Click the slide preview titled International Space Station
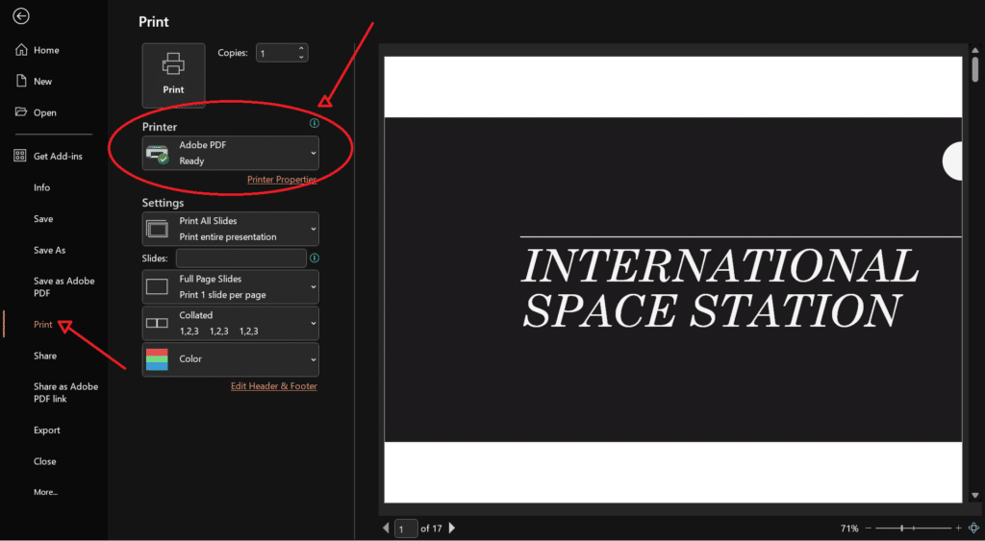 pyautogui.click(x=672, y=280)
